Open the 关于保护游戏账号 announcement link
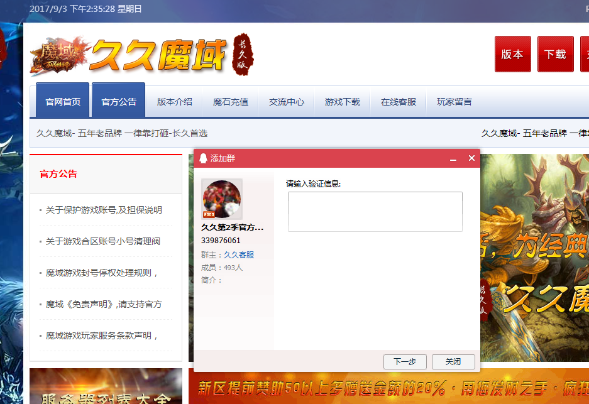The image size is (589, 404). click(x=102, y=209)
